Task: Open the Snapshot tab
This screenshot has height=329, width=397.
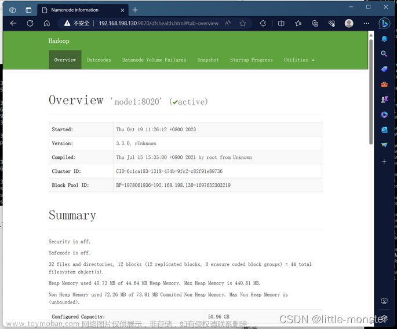Action: [208, 60]
